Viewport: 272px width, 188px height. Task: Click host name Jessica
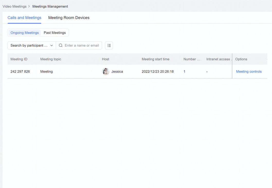coord(117,72)
